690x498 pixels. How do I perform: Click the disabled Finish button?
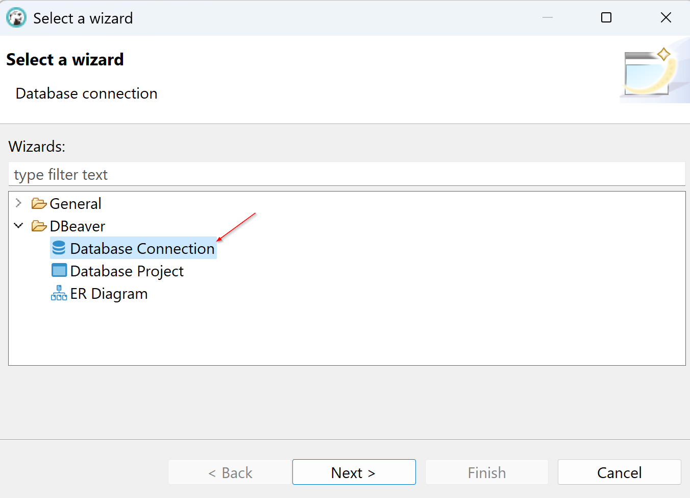486,472
